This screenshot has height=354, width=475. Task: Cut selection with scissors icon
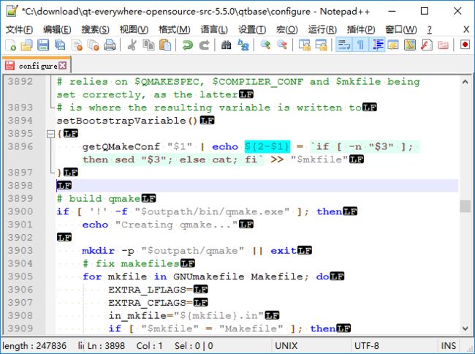coord(132,45)
